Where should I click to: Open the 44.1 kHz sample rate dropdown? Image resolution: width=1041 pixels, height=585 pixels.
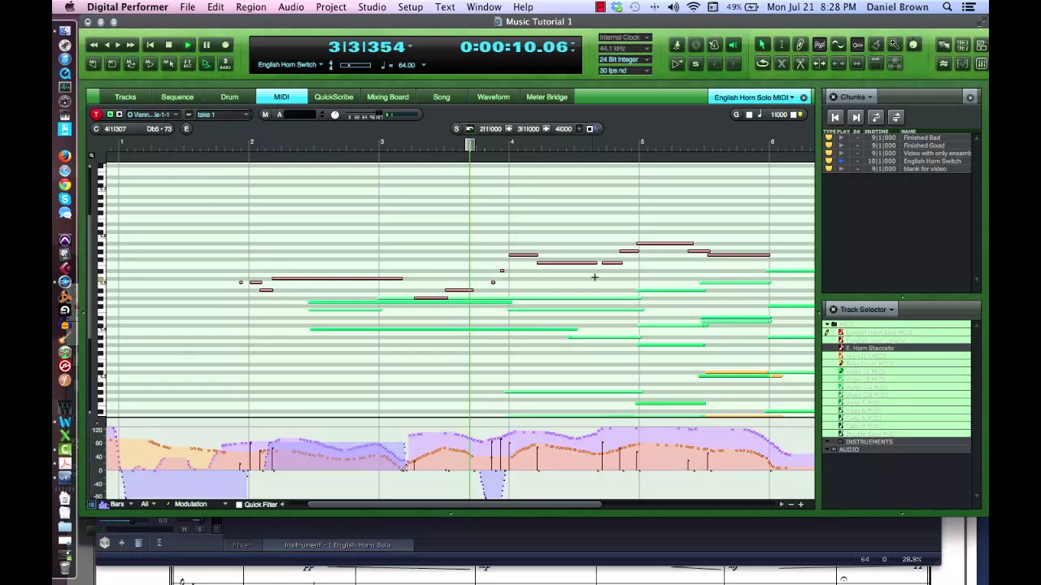click(625, 49)
